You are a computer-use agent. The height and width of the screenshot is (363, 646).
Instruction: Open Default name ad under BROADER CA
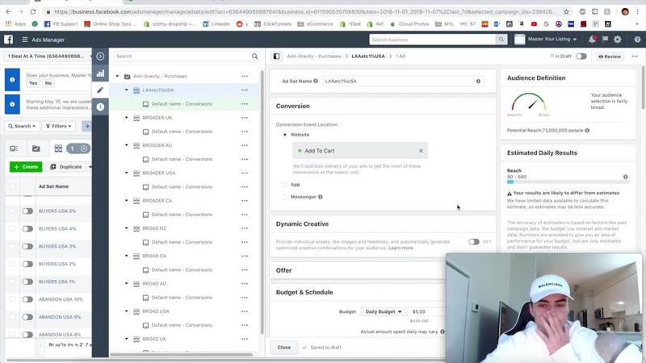tap(182, 215)
